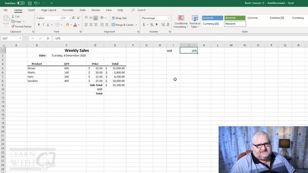Open the File tab
The width and height of the screenshot is (308, 173).
pyautogui.click(x=5, y=10)
